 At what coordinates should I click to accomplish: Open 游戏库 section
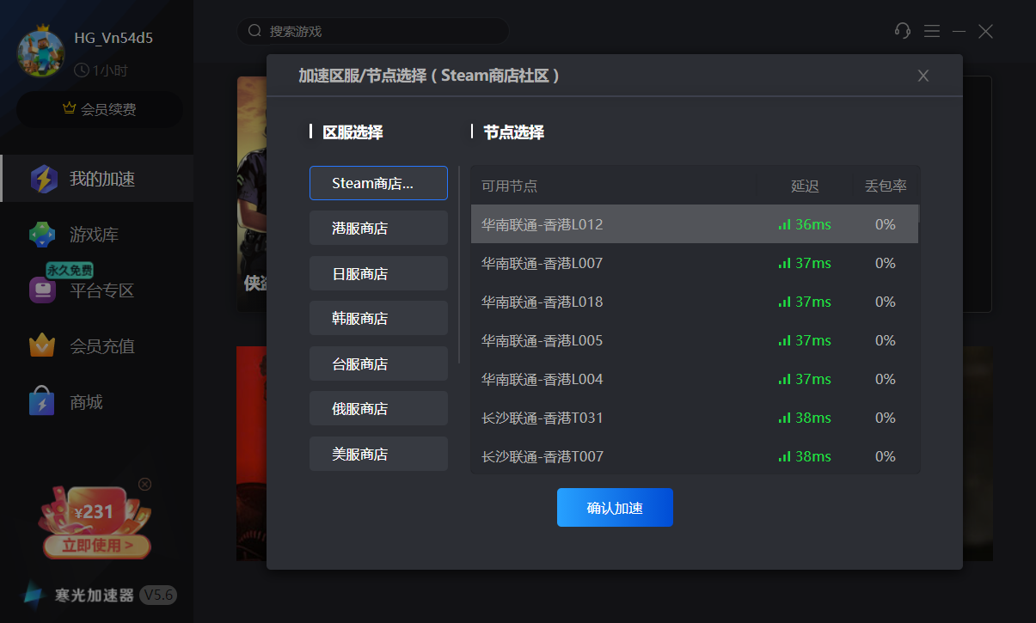(x=96, y=235)
